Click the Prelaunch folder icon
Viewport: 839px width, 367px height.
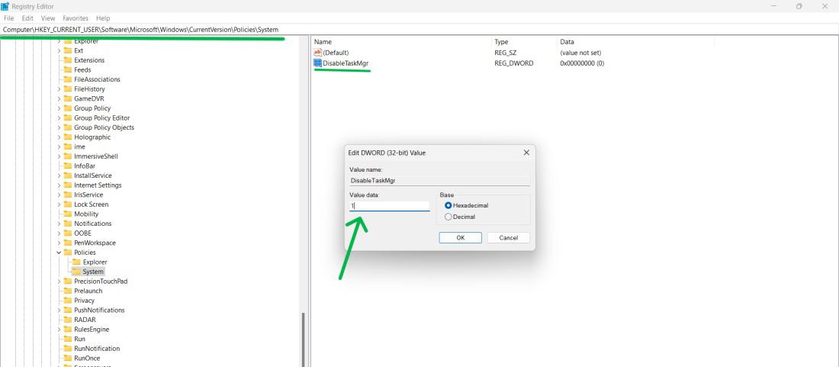pos(67,291)
